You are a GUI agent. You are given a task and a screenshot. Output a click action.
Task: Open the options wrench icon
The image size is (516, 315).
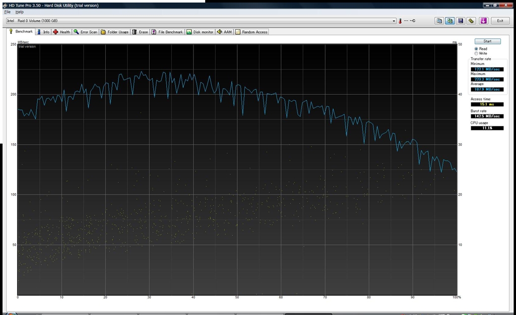point(471,21)
